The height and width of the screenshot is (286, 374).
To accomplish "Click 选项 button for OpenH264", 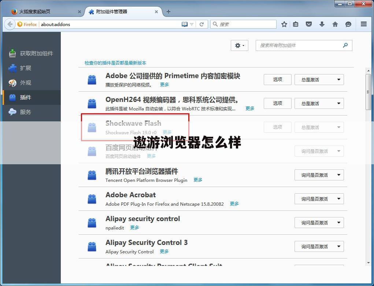I will (x=278, y=103).
